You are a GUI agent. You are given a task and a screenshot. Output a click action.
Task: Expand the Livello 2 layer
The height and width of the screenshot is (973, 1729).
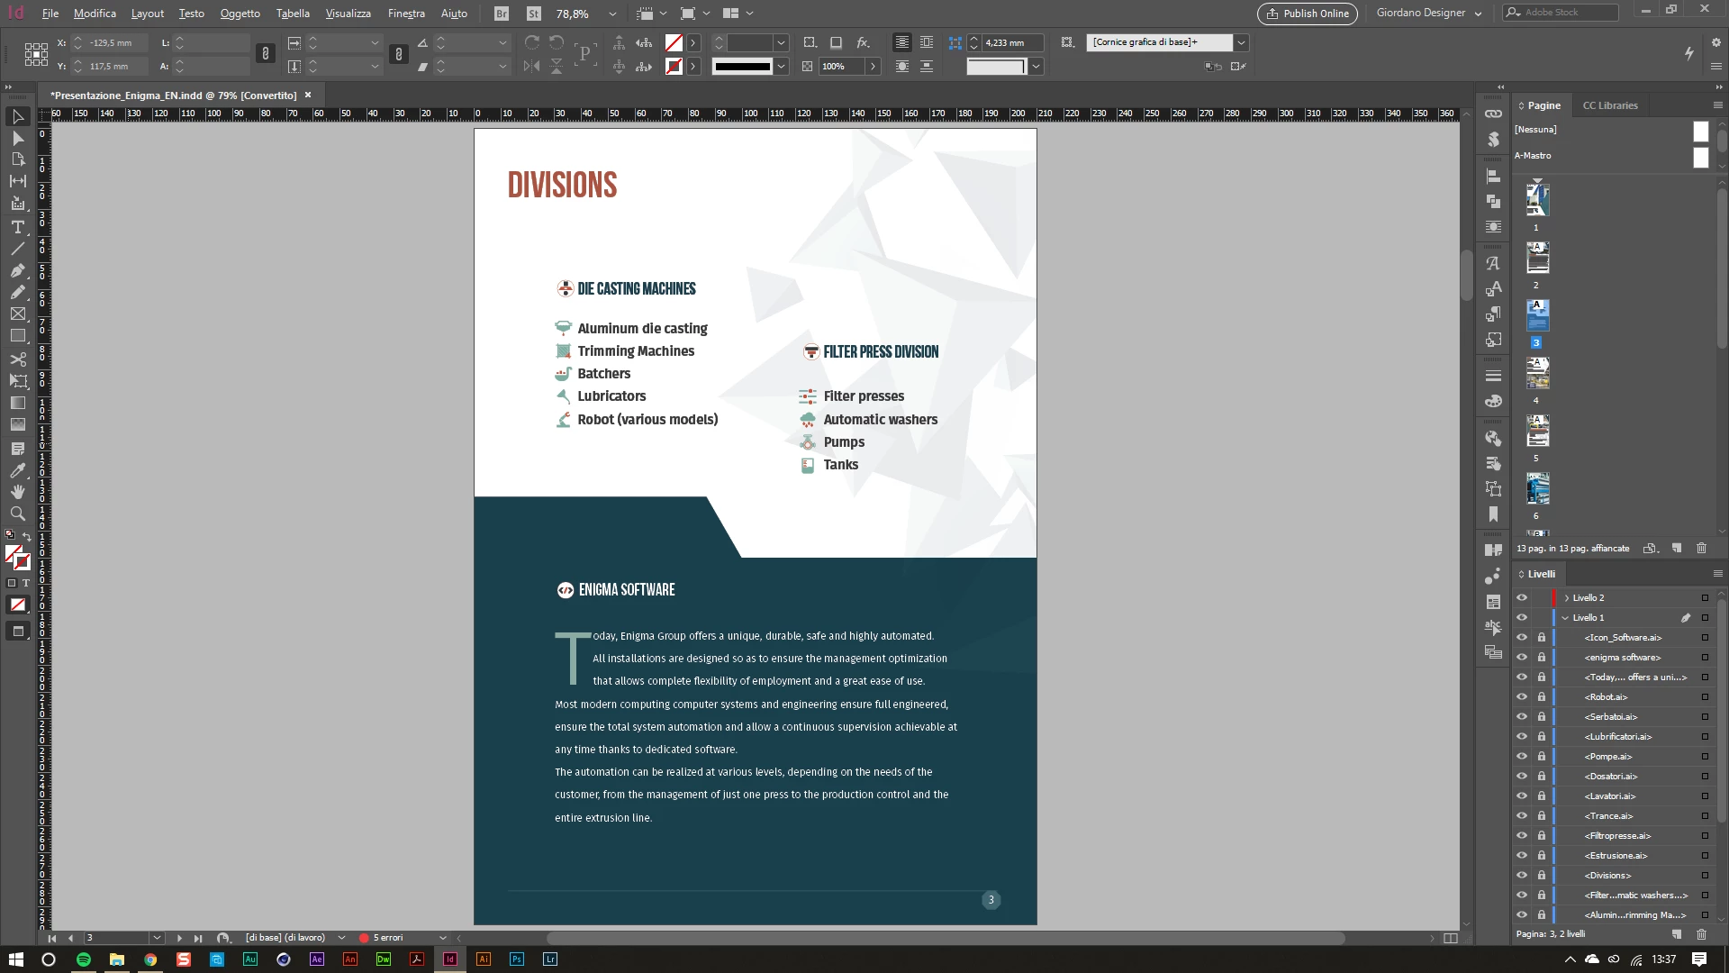tap(1567, 598)
